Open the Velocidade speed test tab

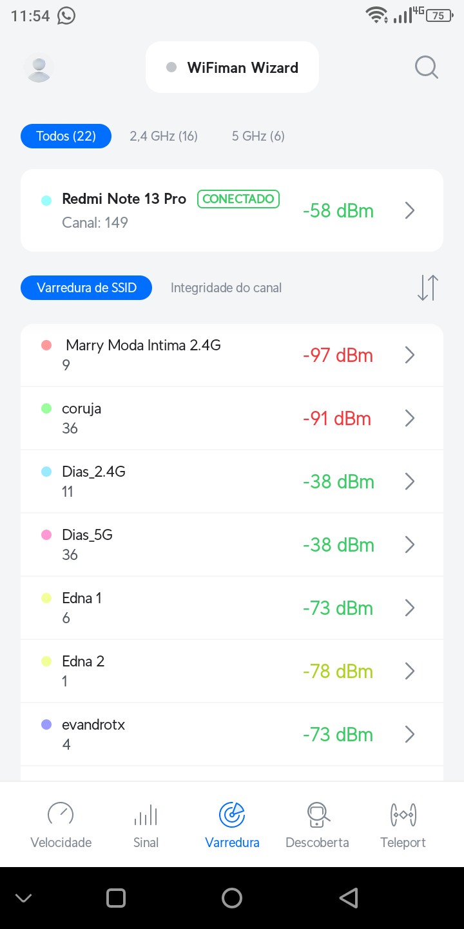pos(61,825)
